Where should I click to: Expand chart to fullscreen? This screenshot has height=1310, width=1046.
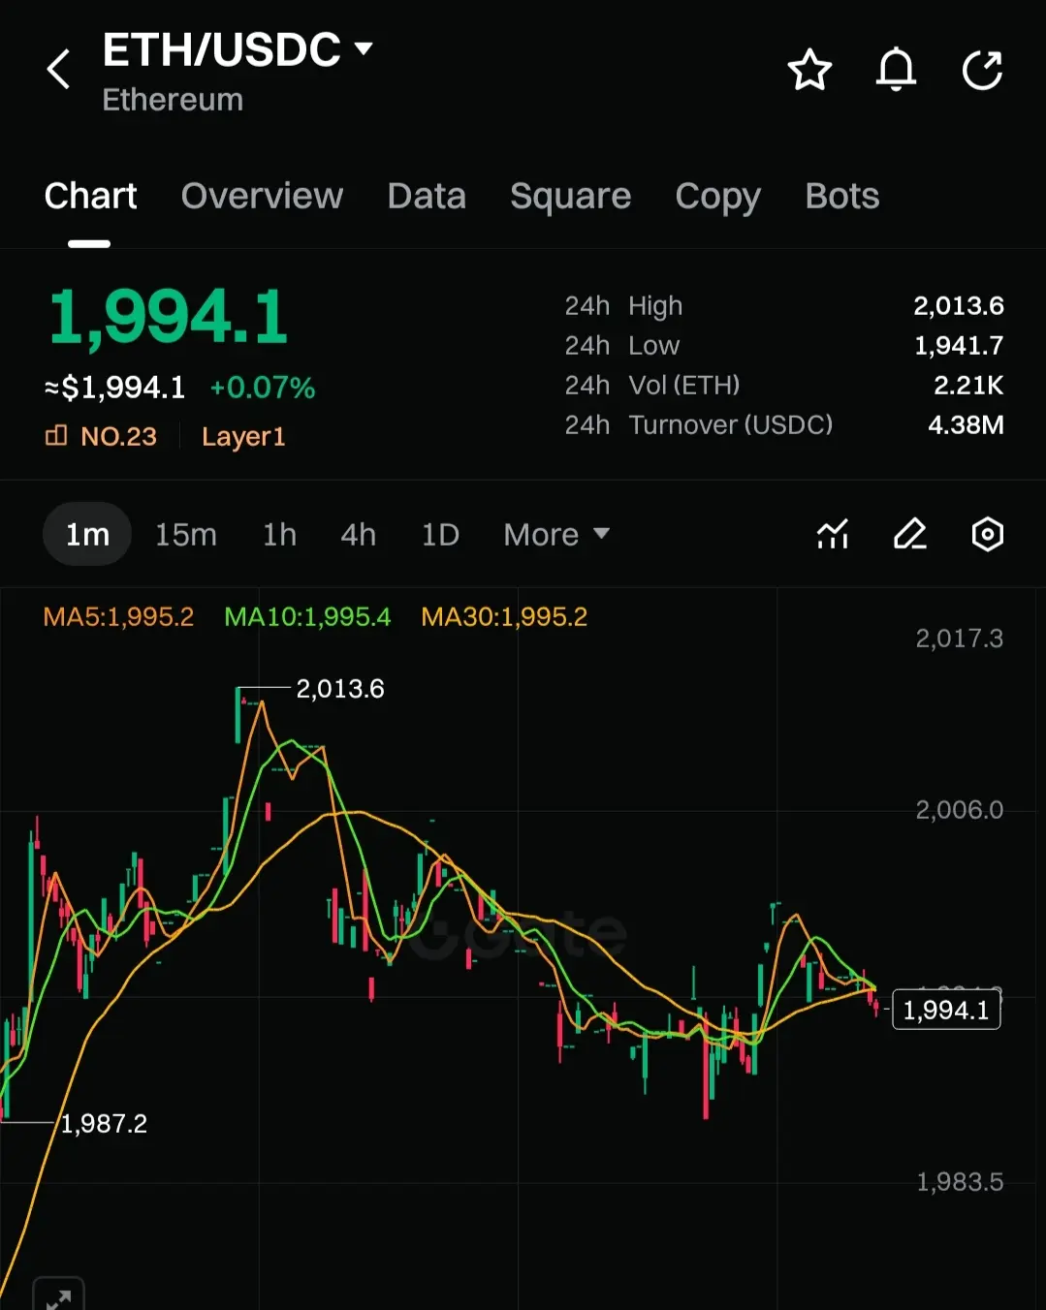58,1296
